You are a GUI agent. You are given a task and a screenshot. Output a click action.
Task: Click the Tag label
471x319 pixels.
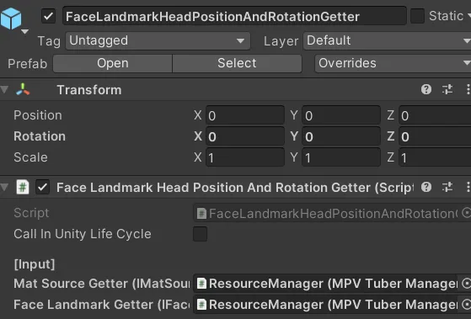(49, 41)
